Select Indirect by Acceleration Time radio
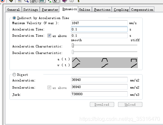The image size is (163, 125). point(14,18)
